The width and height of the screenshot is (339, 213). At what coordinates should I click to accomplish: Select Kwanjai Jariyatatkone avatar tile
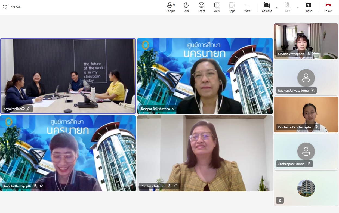point(306,78)
